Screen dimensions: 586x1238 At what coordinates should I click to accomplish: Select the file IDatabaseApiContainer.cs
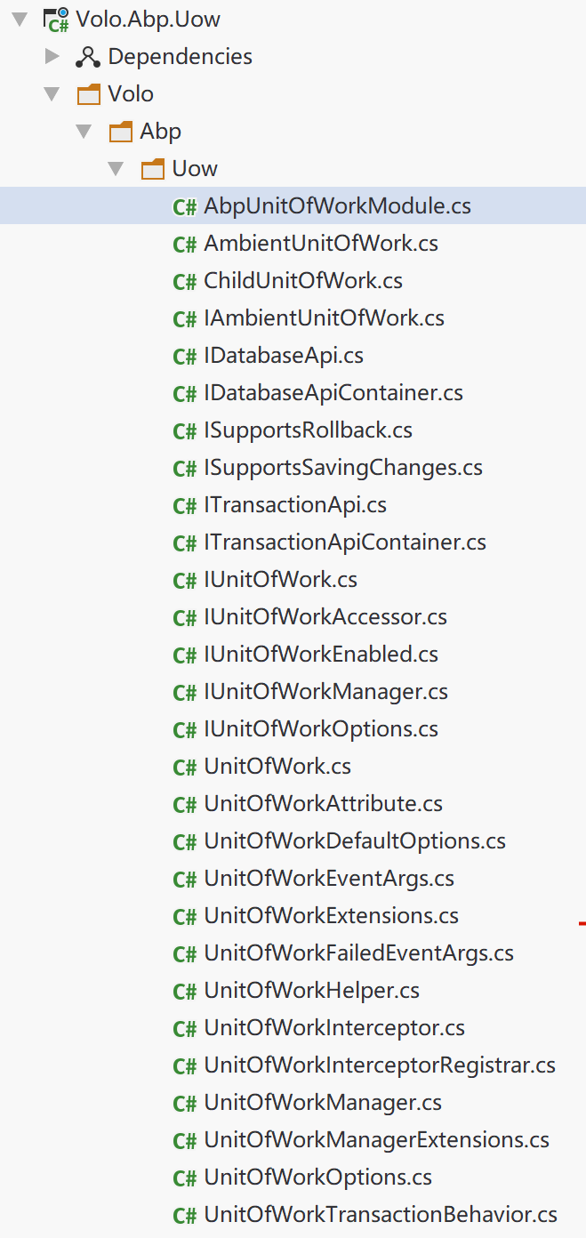coord(333,393)
